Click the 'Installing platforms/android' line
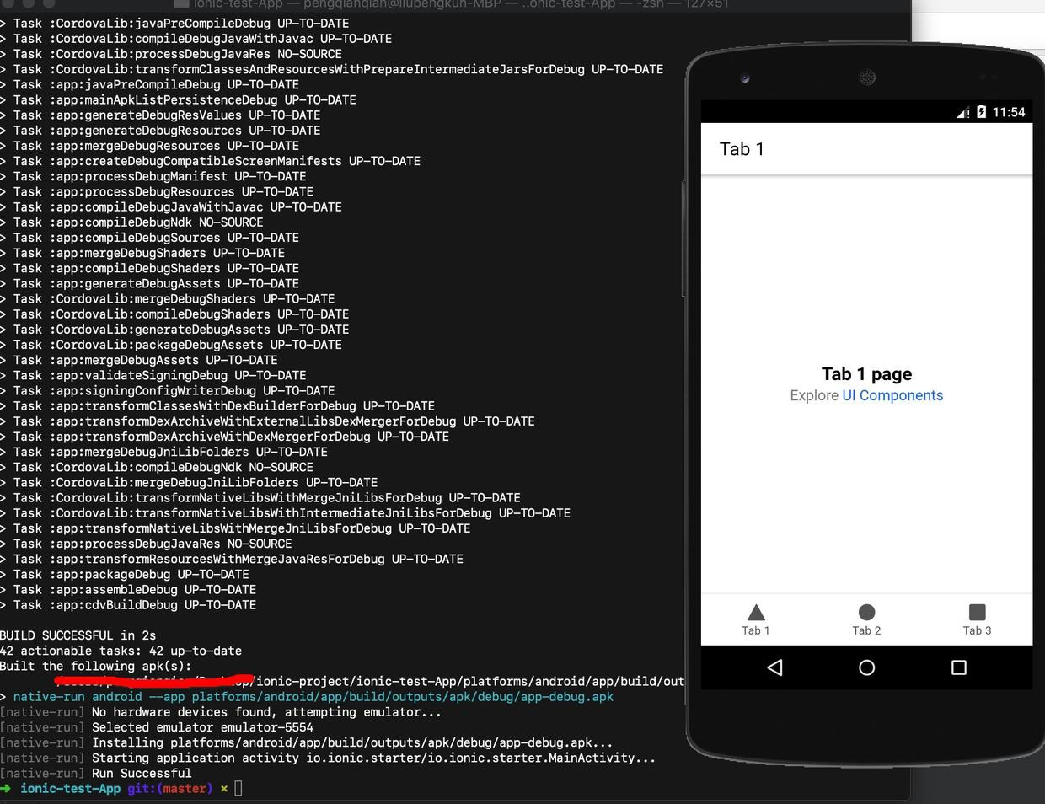This screenshot has height=804, width=1045. (x=307, y=742)
